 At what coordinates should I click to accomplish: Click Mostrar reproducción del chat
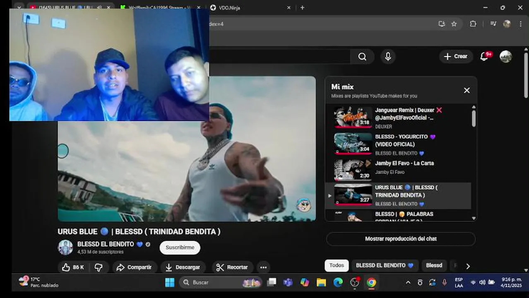(401, 239)
